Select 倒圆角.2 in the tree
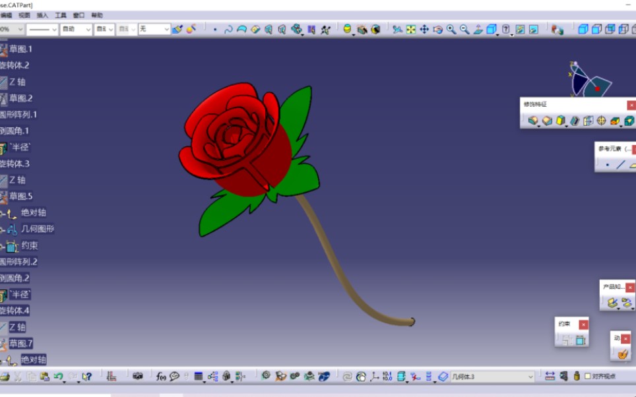Image resolution: width=636 pixels, height=397 pixels. click(15, 278)
